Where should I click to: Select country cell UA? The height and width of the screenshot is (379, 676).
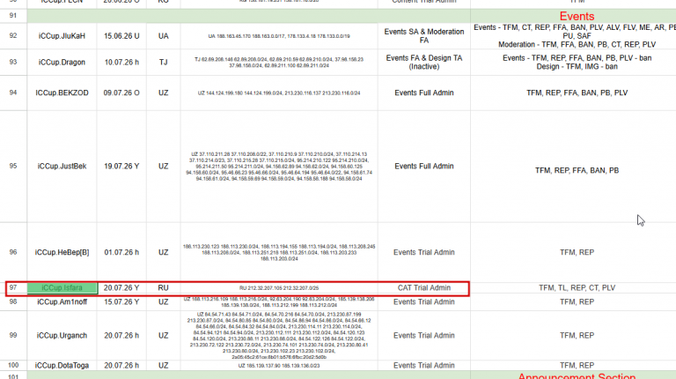coord(164,36)
